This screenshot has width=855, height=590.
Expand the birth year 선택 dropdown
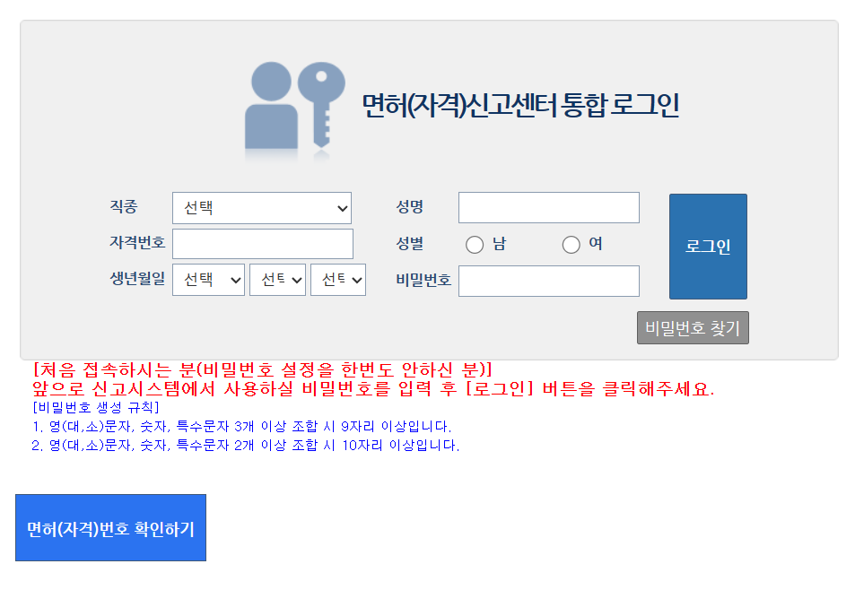point(207,279)
